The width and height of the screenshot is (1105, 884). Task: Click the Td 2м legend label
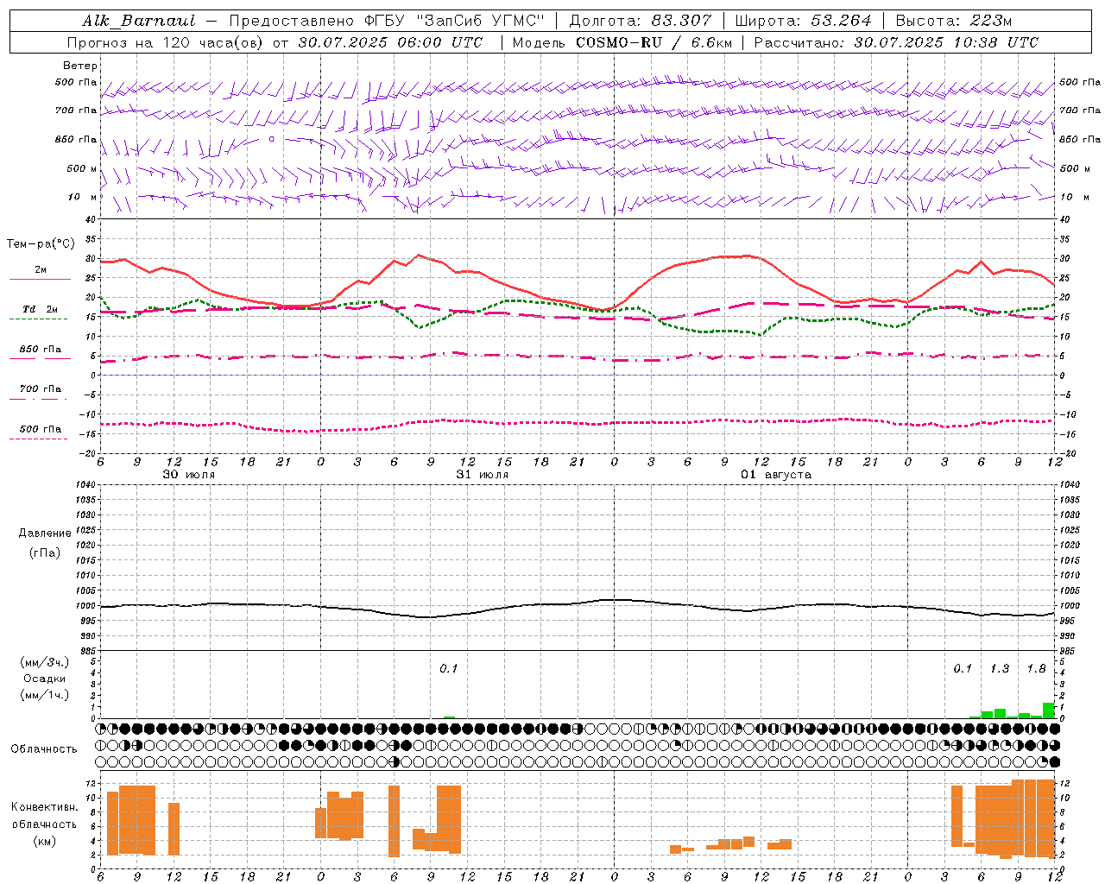point(41,309)
